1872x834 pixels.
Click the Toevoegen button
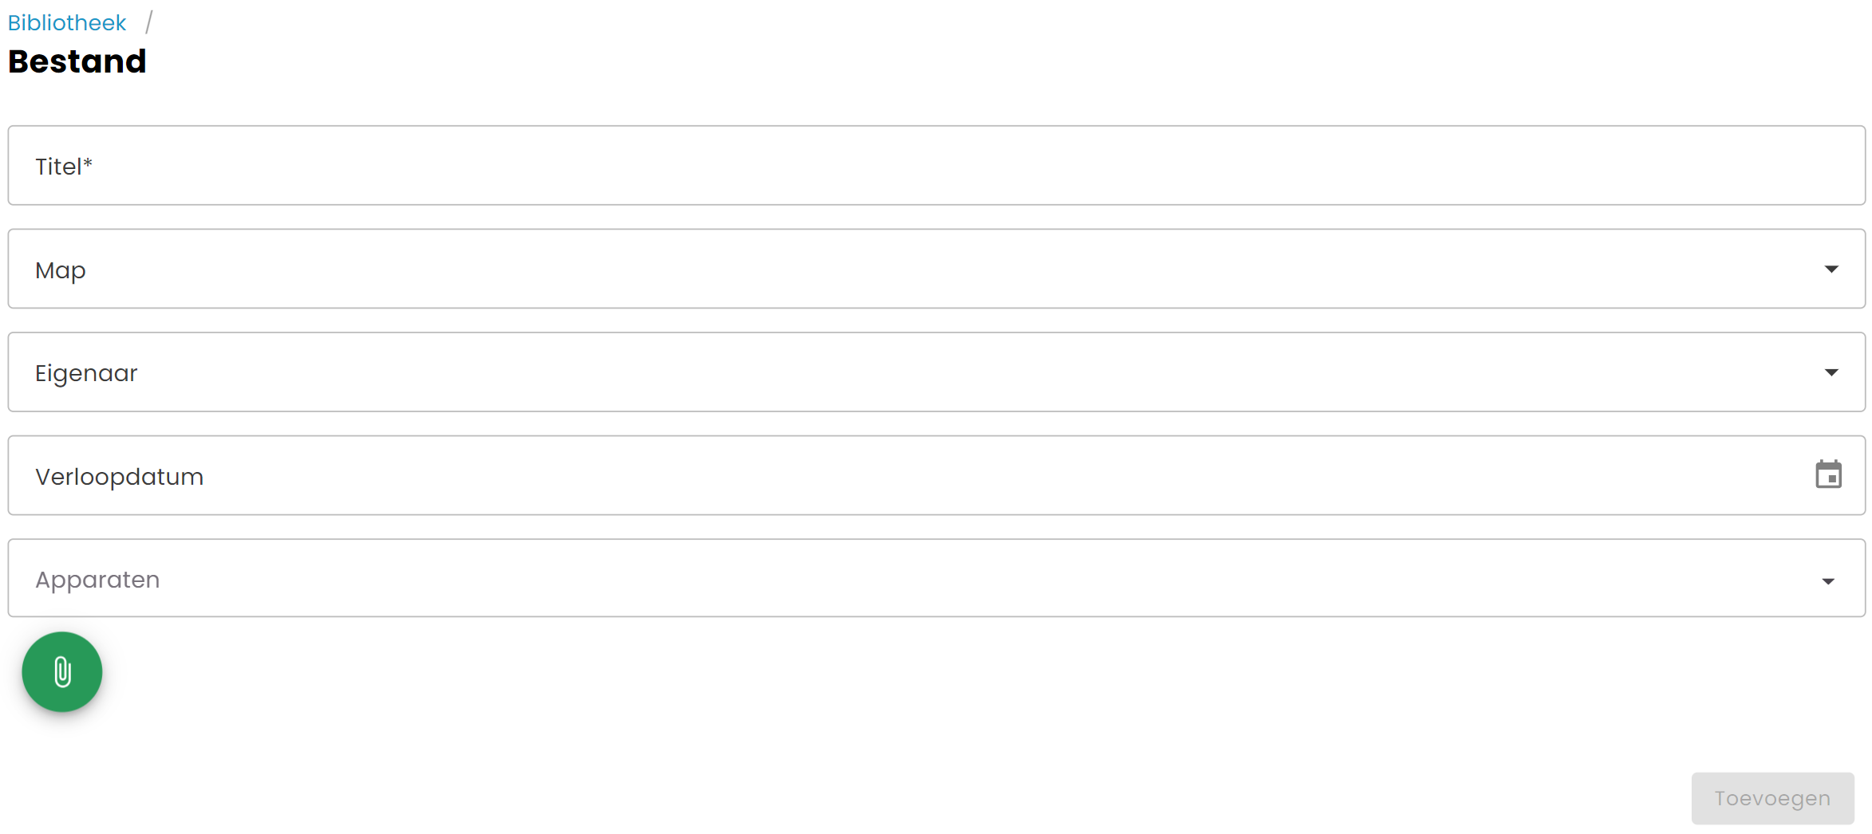(x=1772, y=798)
